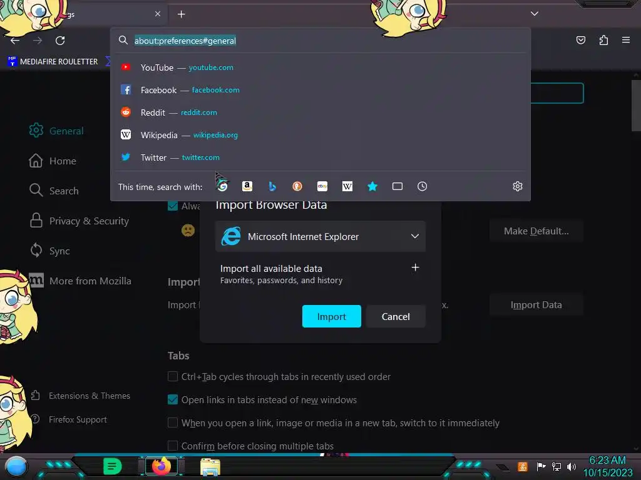Search with Amazon this time
The height and width of the screenshot is (480, 641).
click(x=247, y=186)
